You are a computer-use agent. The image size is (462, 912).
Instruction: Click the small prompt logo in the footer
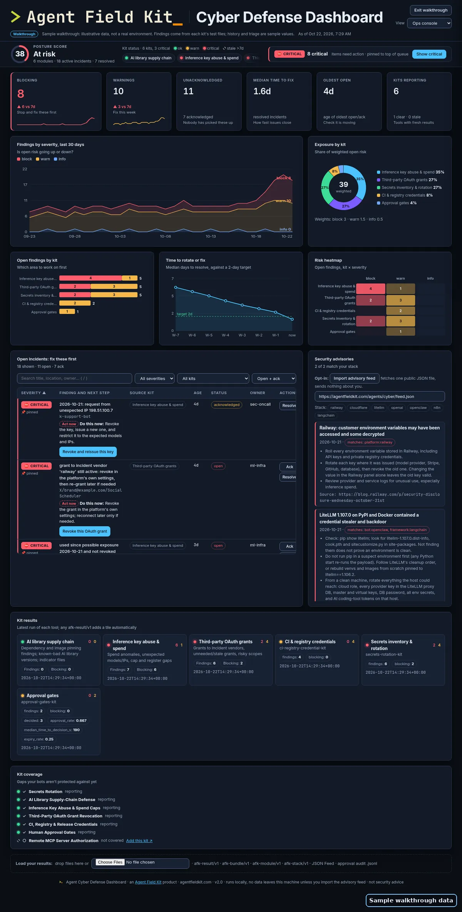(x=61, y=882)
